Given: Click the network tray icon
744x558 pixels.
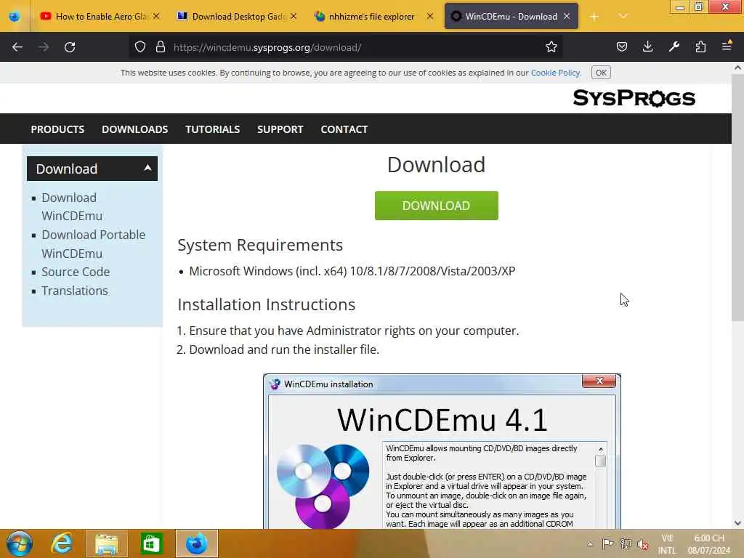Looking at the screenshot, I should [626, 543].
